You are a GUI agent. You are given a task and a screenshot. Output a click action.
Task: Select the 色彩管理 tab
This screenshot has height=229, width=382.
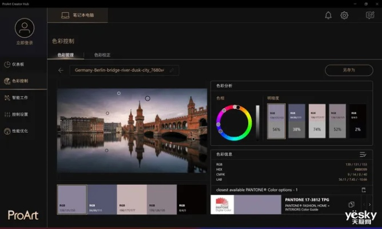coord(66,55)
